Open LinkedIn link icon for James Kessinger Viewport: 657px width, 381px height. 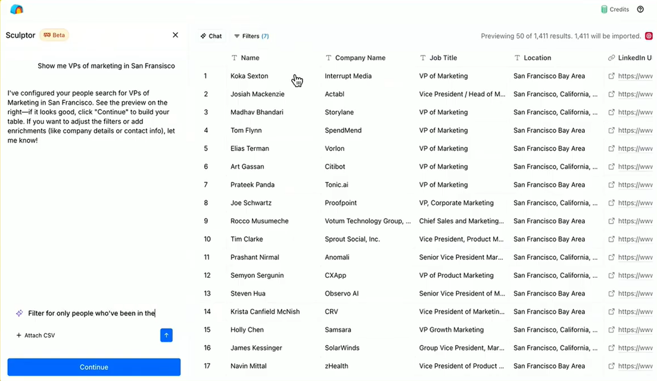tap(611, 348)
